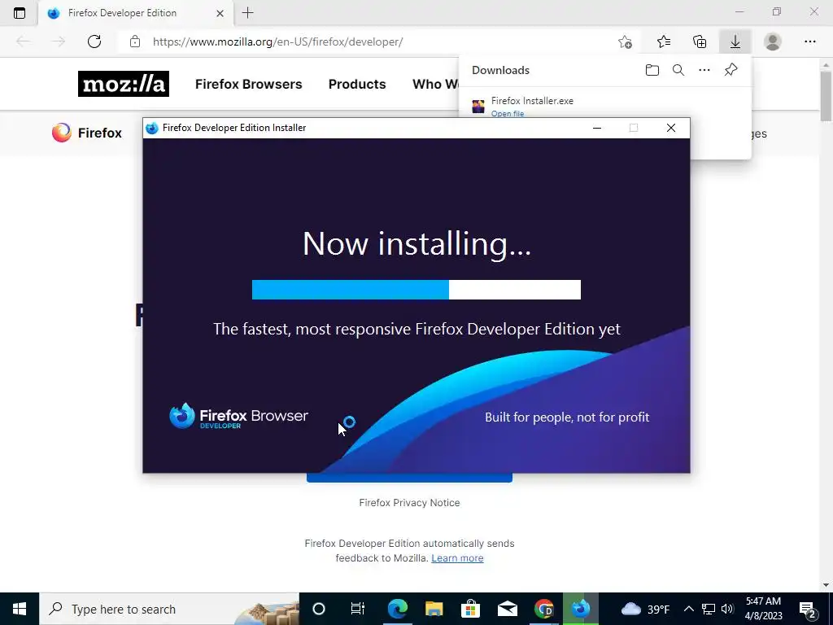Open the Firefox Privacy Notice link
833x625 pixels.
click(x=410, y=503)
